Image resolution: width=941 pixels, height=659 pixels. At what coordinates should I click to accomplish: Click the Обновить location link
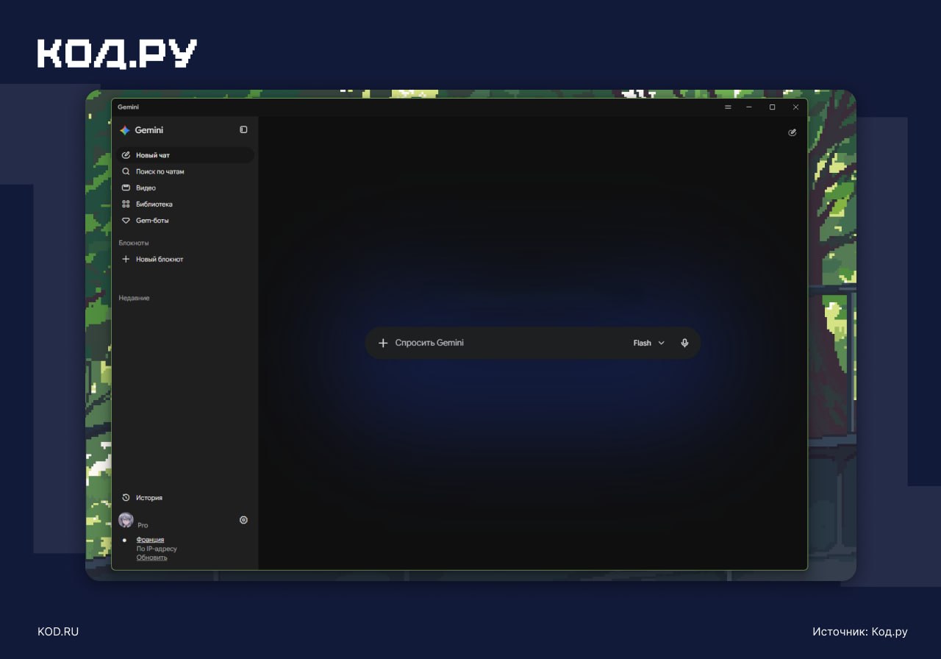pos(151,558)
